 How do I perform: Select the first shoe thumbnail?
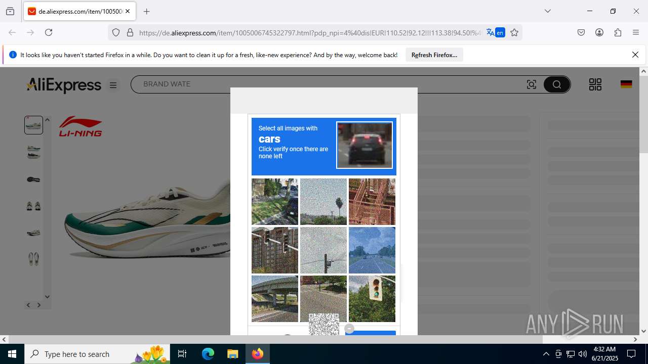click(34, 125)
